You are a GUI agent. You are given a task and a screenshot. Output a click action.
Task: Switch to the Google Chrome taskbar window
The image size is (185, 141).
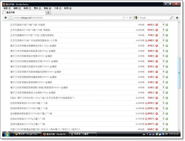[27, 134]
